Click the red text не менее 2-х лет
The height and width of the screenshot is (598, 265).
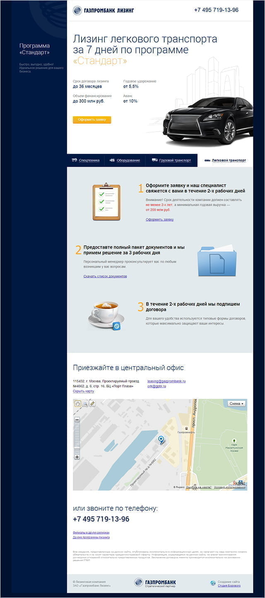pyautogui.click(x=159, y=205)
